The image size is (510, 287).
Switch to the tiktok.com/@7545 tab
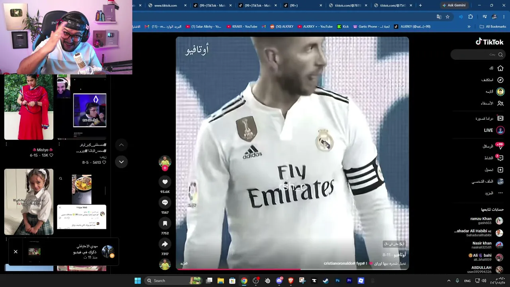point(393,6)
